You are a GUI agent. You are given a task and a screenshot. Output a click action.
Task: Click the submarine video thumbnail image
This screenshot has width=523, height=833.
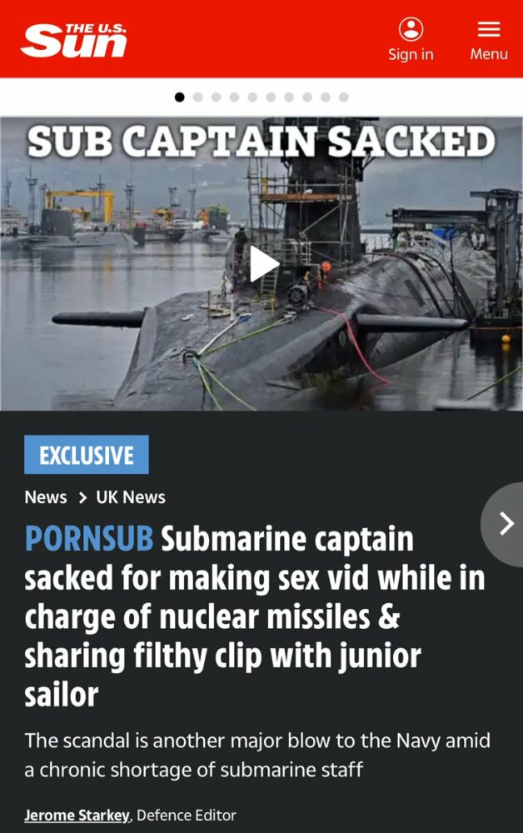coord(261,263)
